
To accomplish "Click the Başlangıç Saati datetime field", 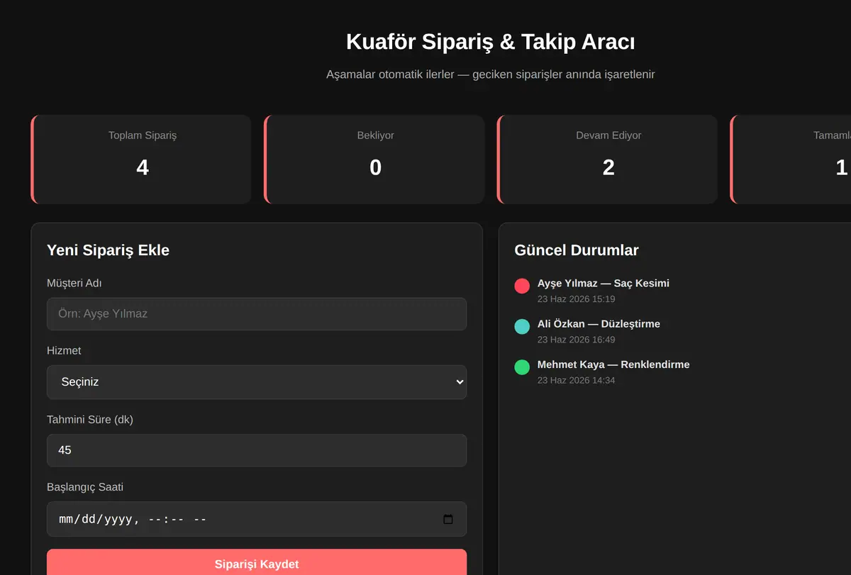I will click(x=257, y=519).
